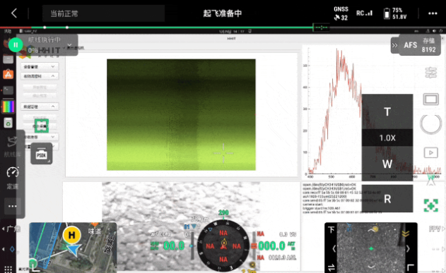Check the RC signal strength indicator
Image resolution: width=446 pixels, height=273 pixels.
[x=365, y=13]
